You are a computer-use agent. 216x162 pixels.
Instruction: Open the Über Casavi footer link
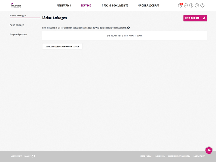[146, 156]
